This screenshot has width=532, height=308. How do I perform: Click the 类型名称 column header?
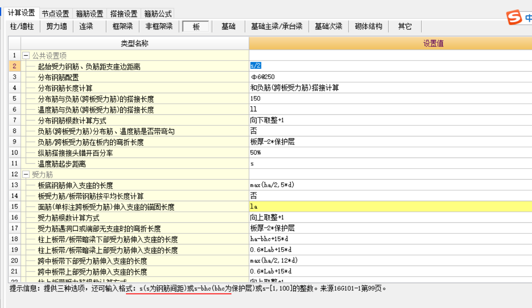pos(135,44)
